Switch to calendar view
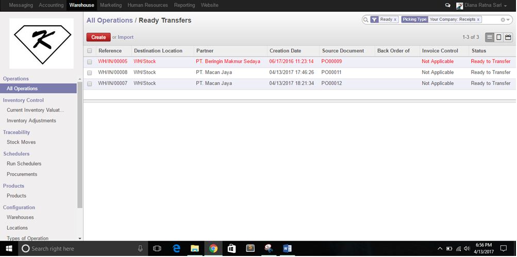This screenshot has width=517, height=257. 508,37
